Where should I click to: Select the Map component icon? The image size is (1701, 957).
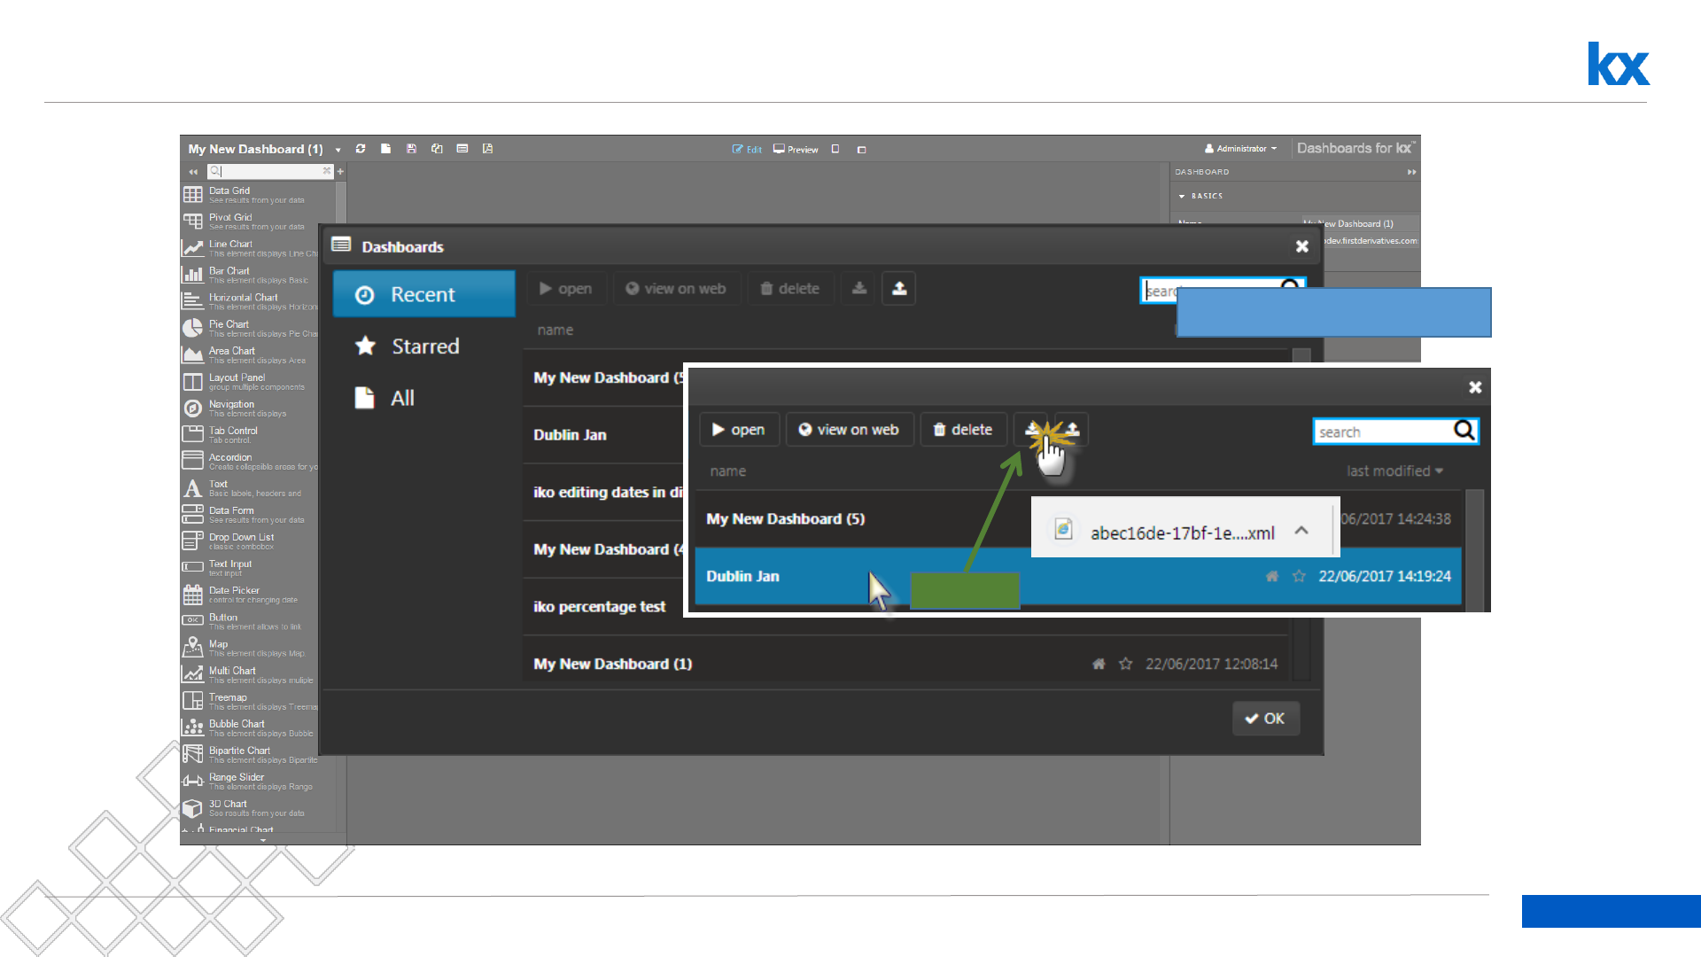[x=192, y=648]
